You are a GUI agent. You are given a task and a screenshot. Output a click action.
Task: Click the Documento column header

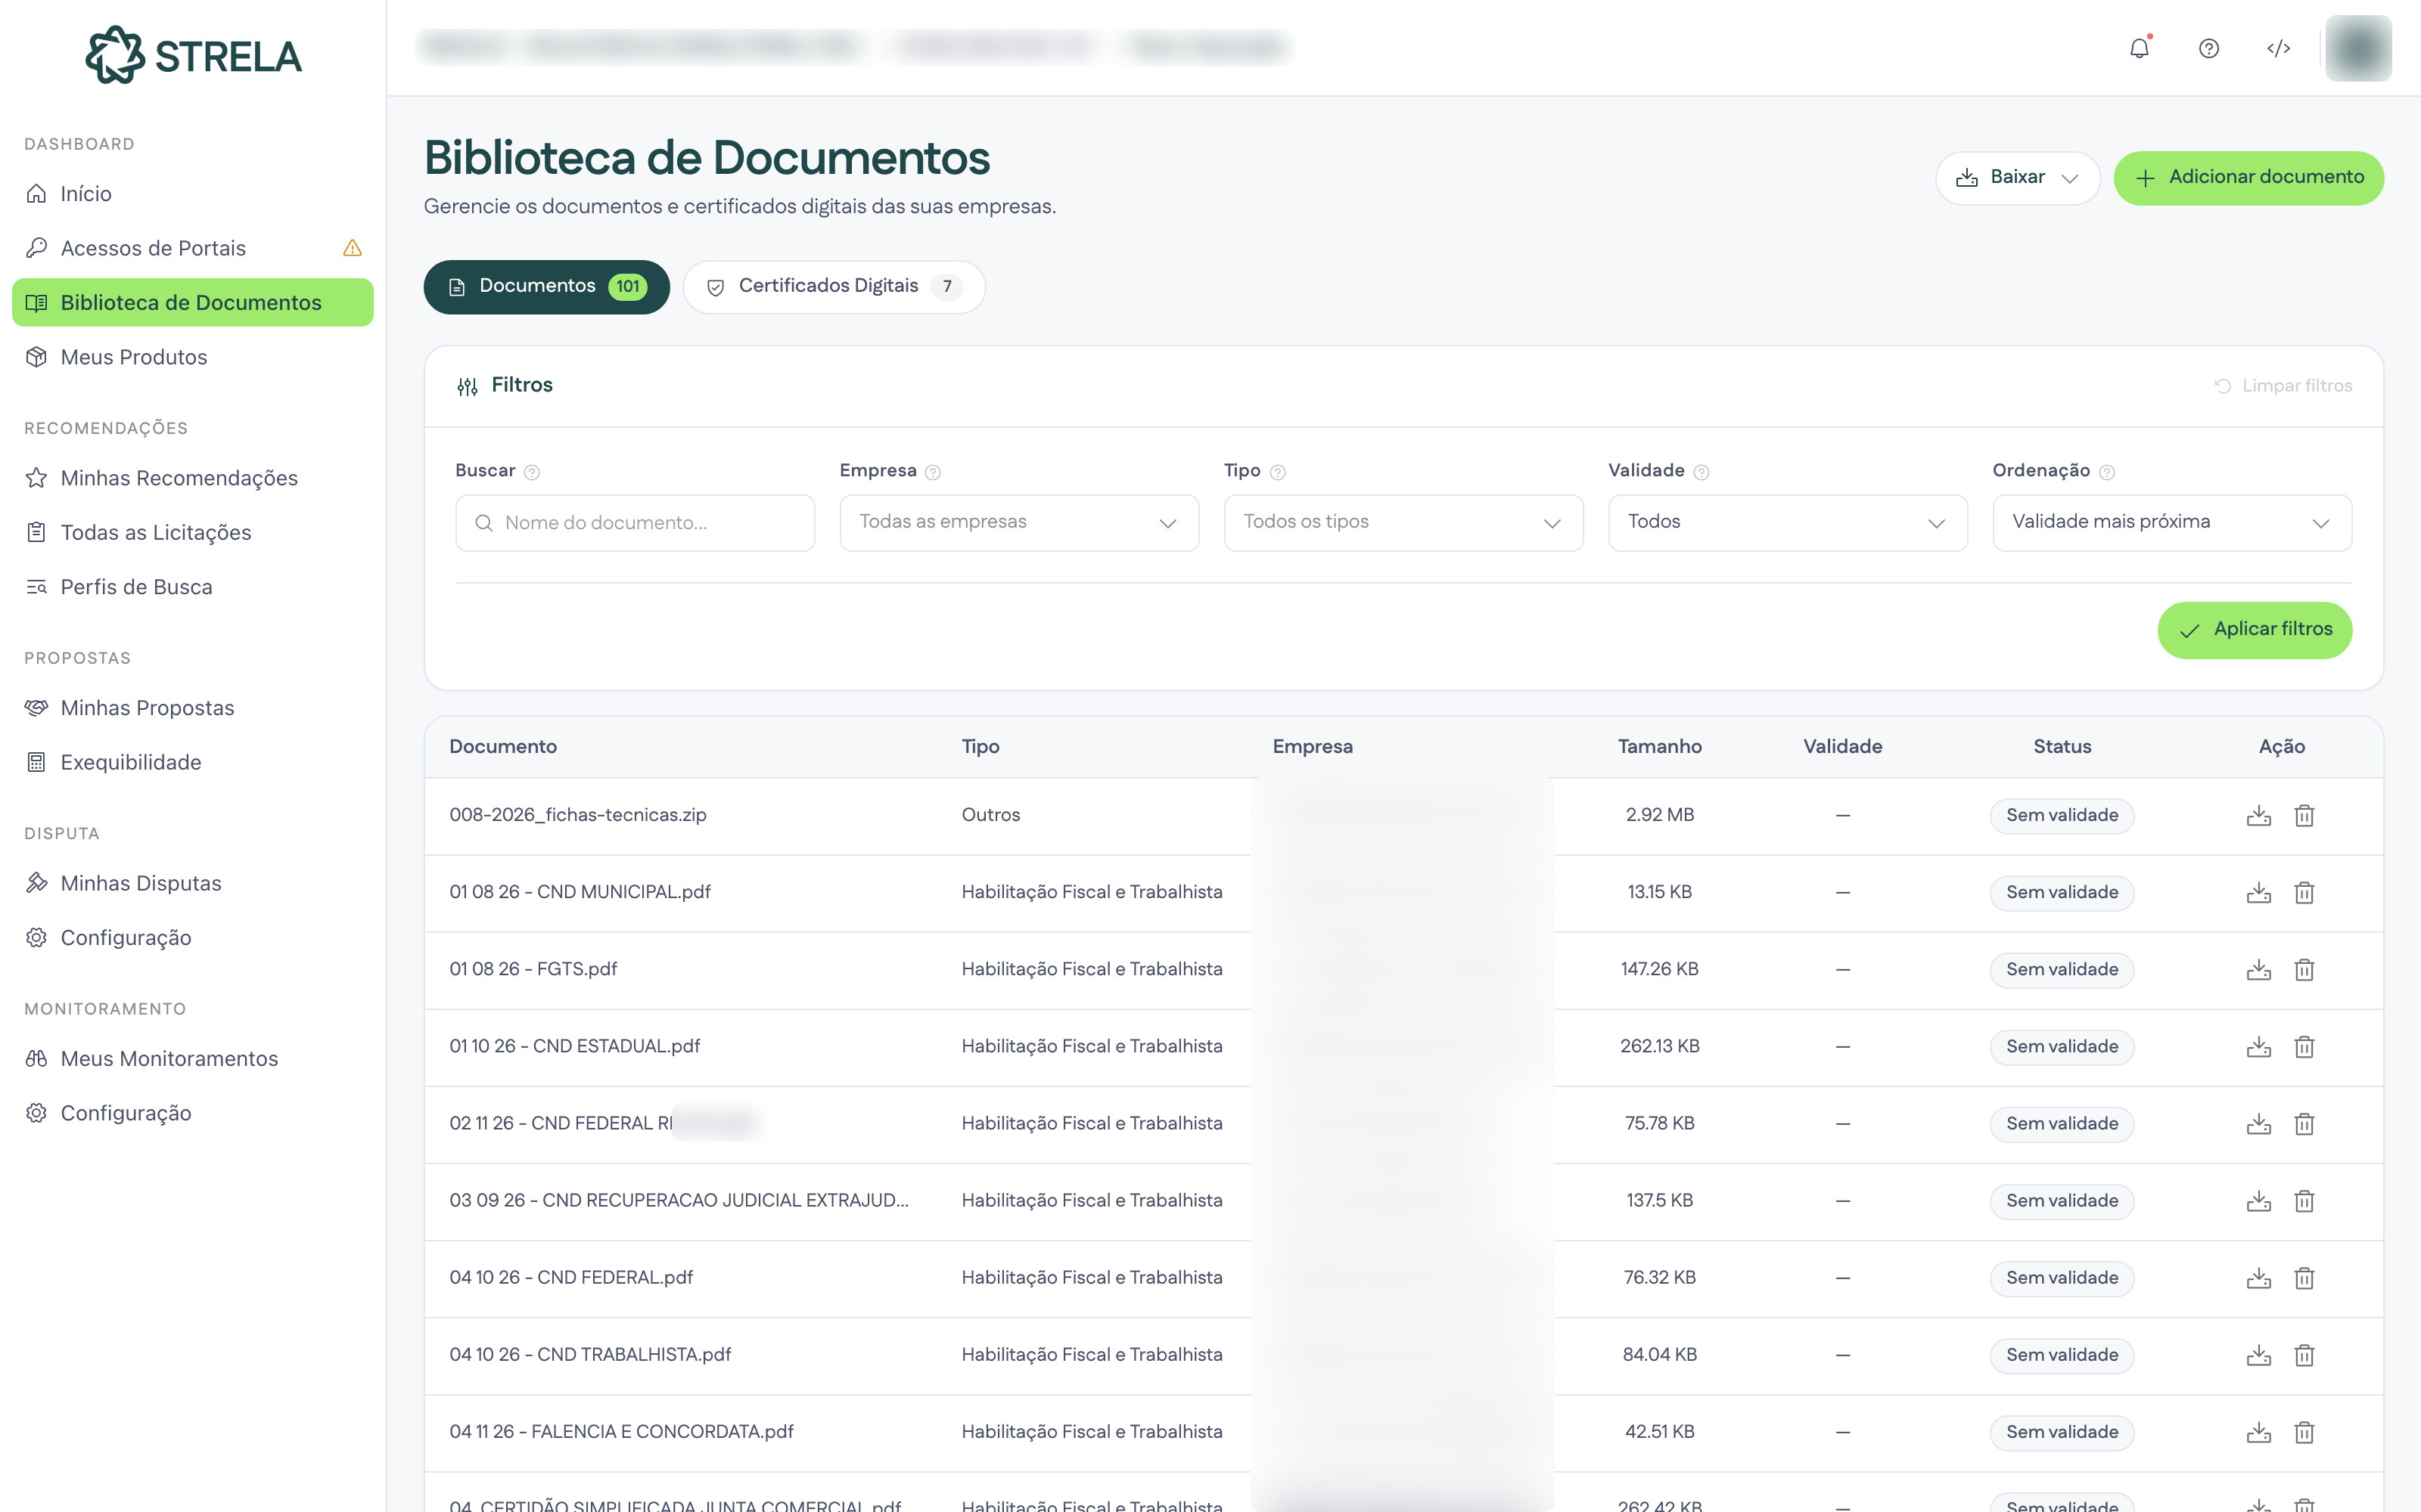click(x=502, y=747)
